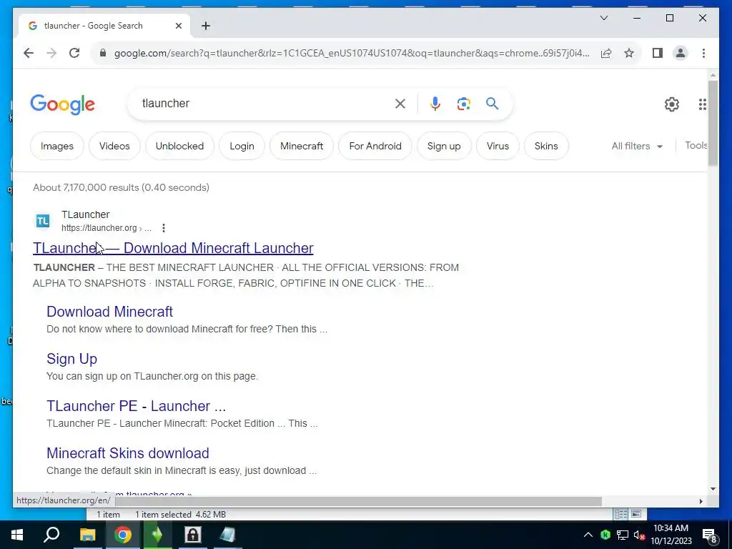
Task: Open the TLauncher PE - Launcher sitelink
Action: [x=137, y=406]
